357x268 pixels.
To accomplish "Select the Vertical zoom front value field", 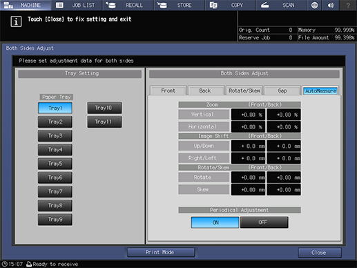I will [248, 115].
